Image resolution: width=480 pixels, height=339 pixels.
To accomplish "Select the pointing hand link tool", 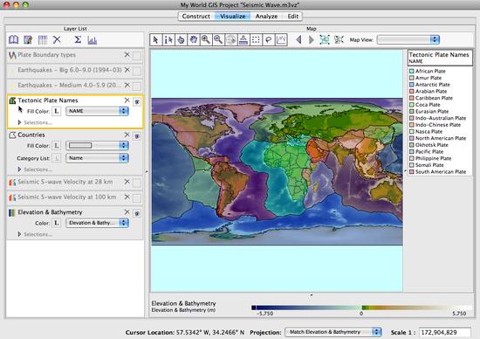I will tap(181, 40).
